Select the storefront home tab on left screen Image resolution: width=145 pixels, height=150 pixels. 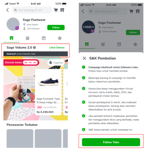point(11,38)
